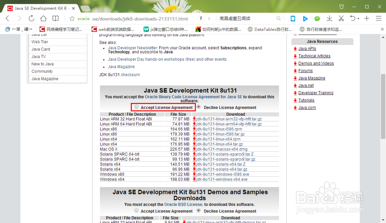Download jdk-8u131-windows-i586.exe
This screenshot has height=223, width=386.
(223, 174)
